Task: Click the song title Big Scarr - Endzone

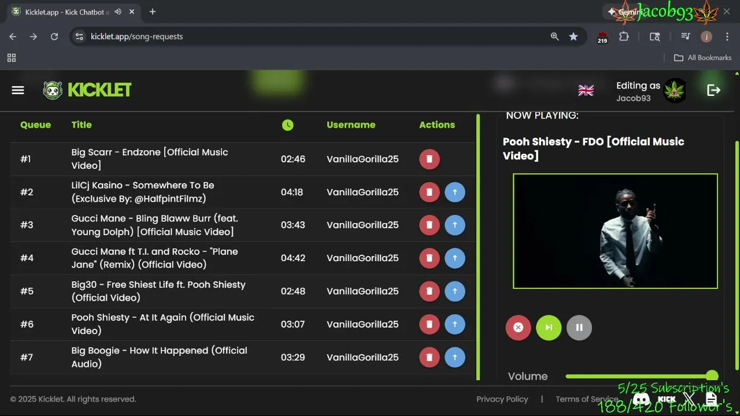Action: coord(150,159)
